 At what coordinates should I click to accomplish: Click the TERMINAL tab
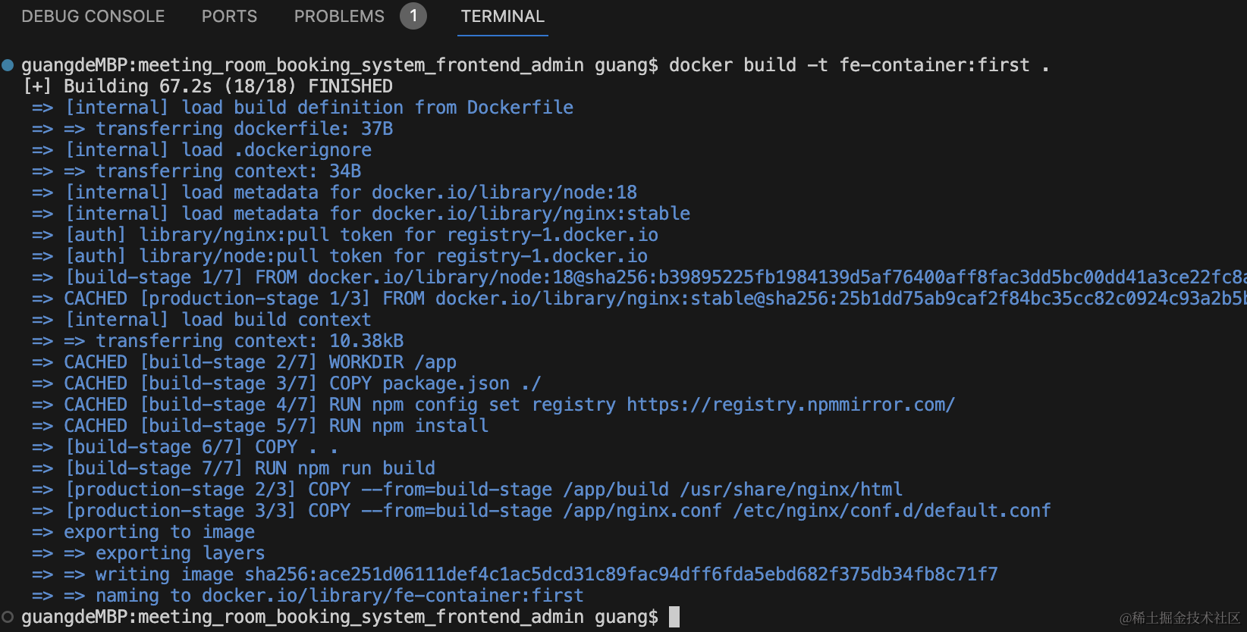coord(502,17)
